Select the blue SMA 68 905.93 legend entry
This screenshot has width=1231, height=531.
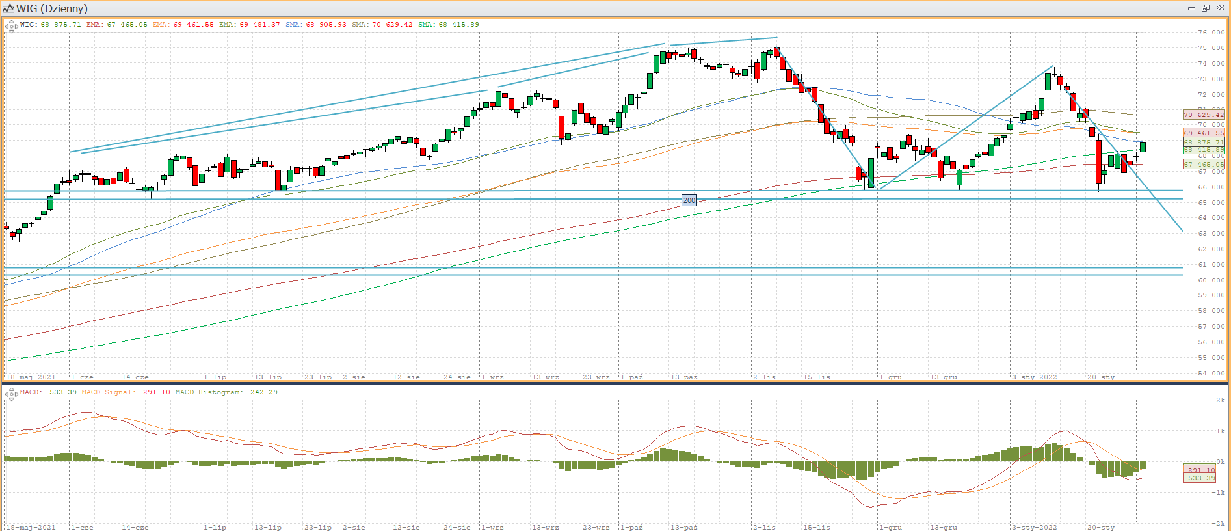pyautogui.click(x=316, y=25)
